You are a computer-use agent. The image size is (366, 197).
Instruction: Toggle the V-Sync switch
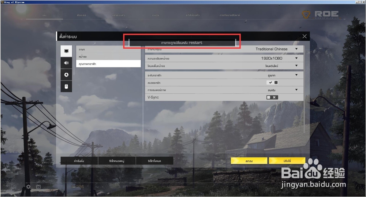point(272,97)
